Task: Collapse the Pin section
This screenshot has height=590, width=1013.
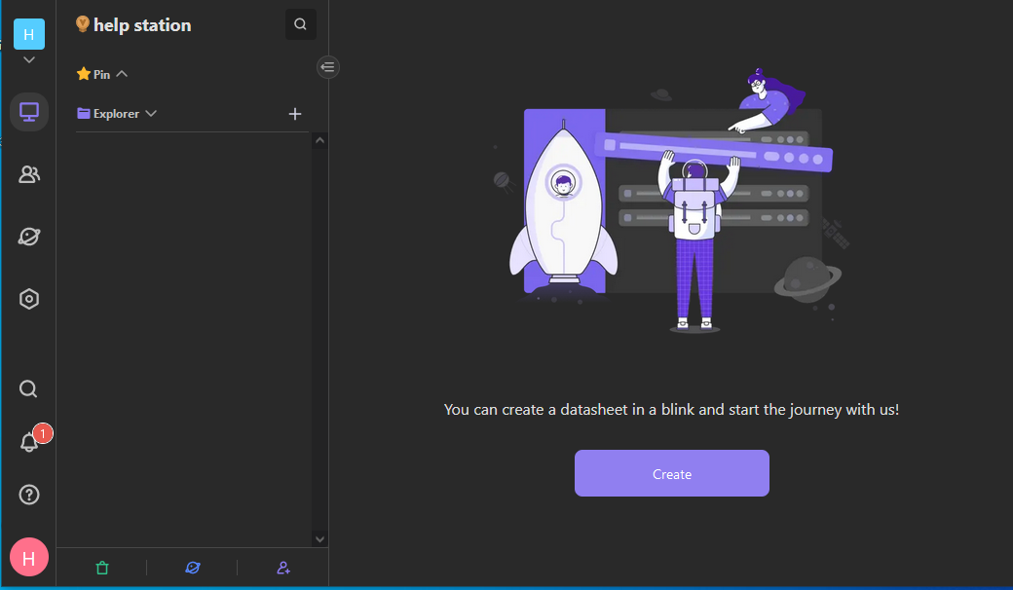Action: (122, 74)
